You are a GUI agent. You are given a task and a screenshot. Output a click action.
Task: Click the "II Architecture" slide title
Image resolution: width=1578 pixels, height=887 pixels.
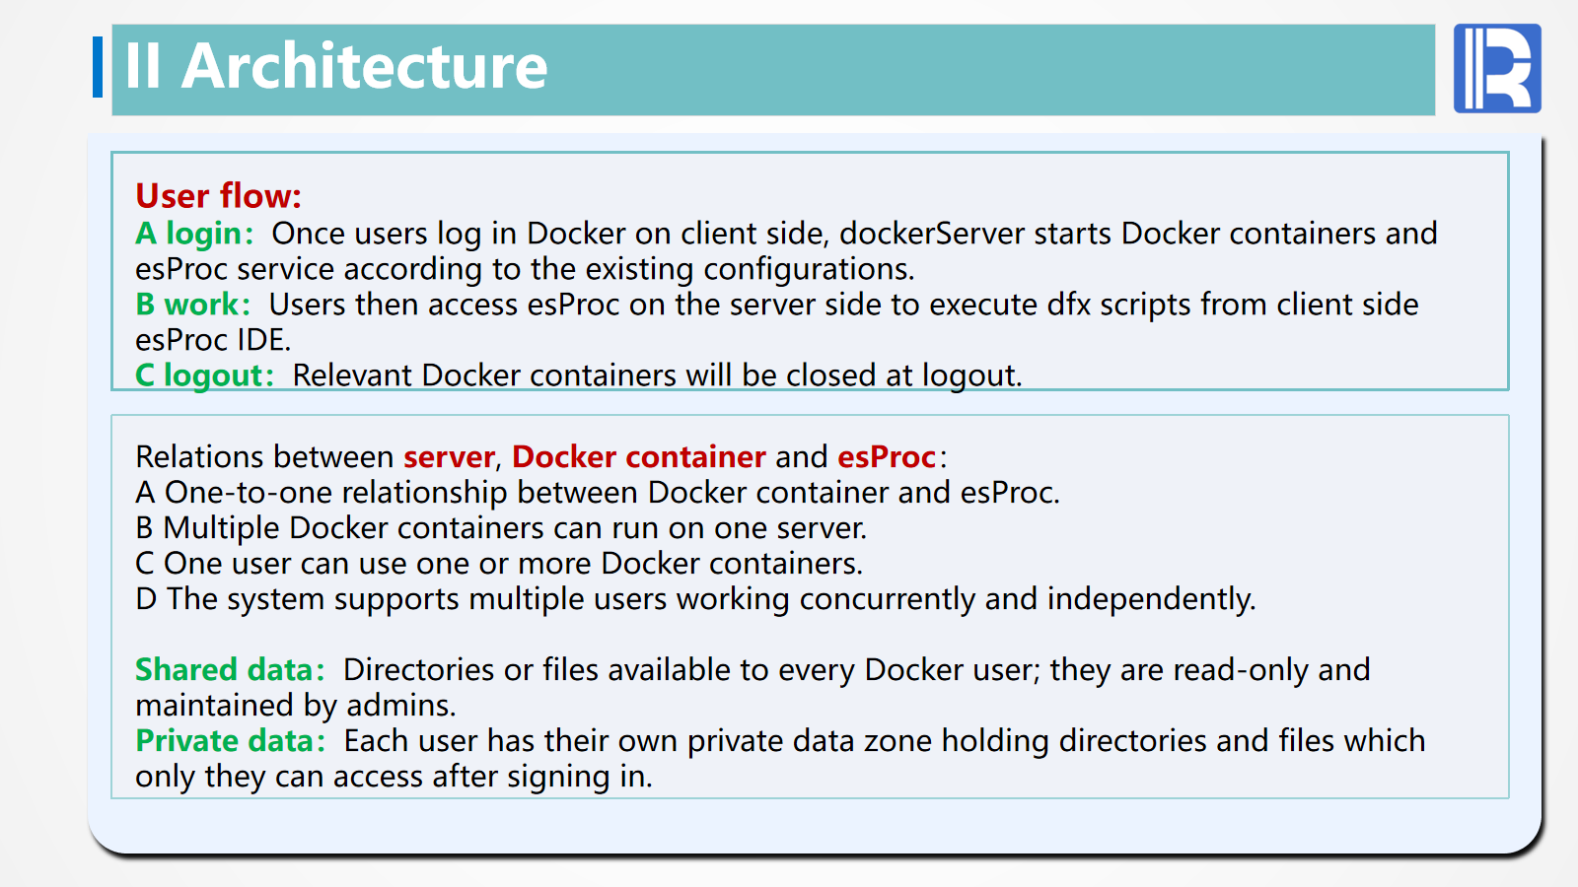click(x=335, y=67)
